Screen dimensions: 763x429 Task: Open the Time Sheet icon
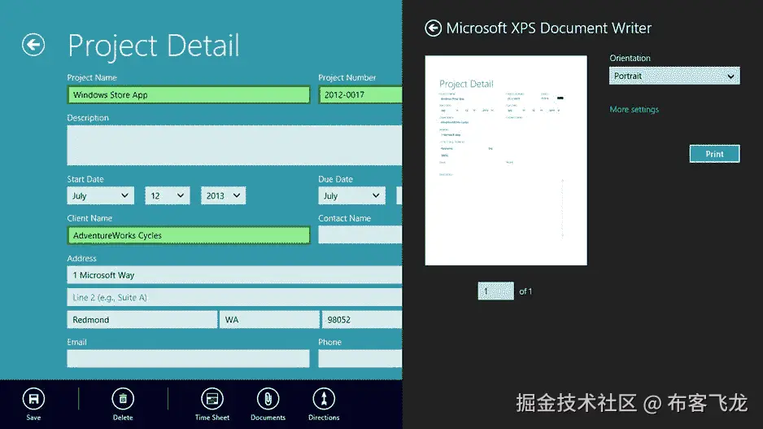pyautogui.click(x=212, y=399)
